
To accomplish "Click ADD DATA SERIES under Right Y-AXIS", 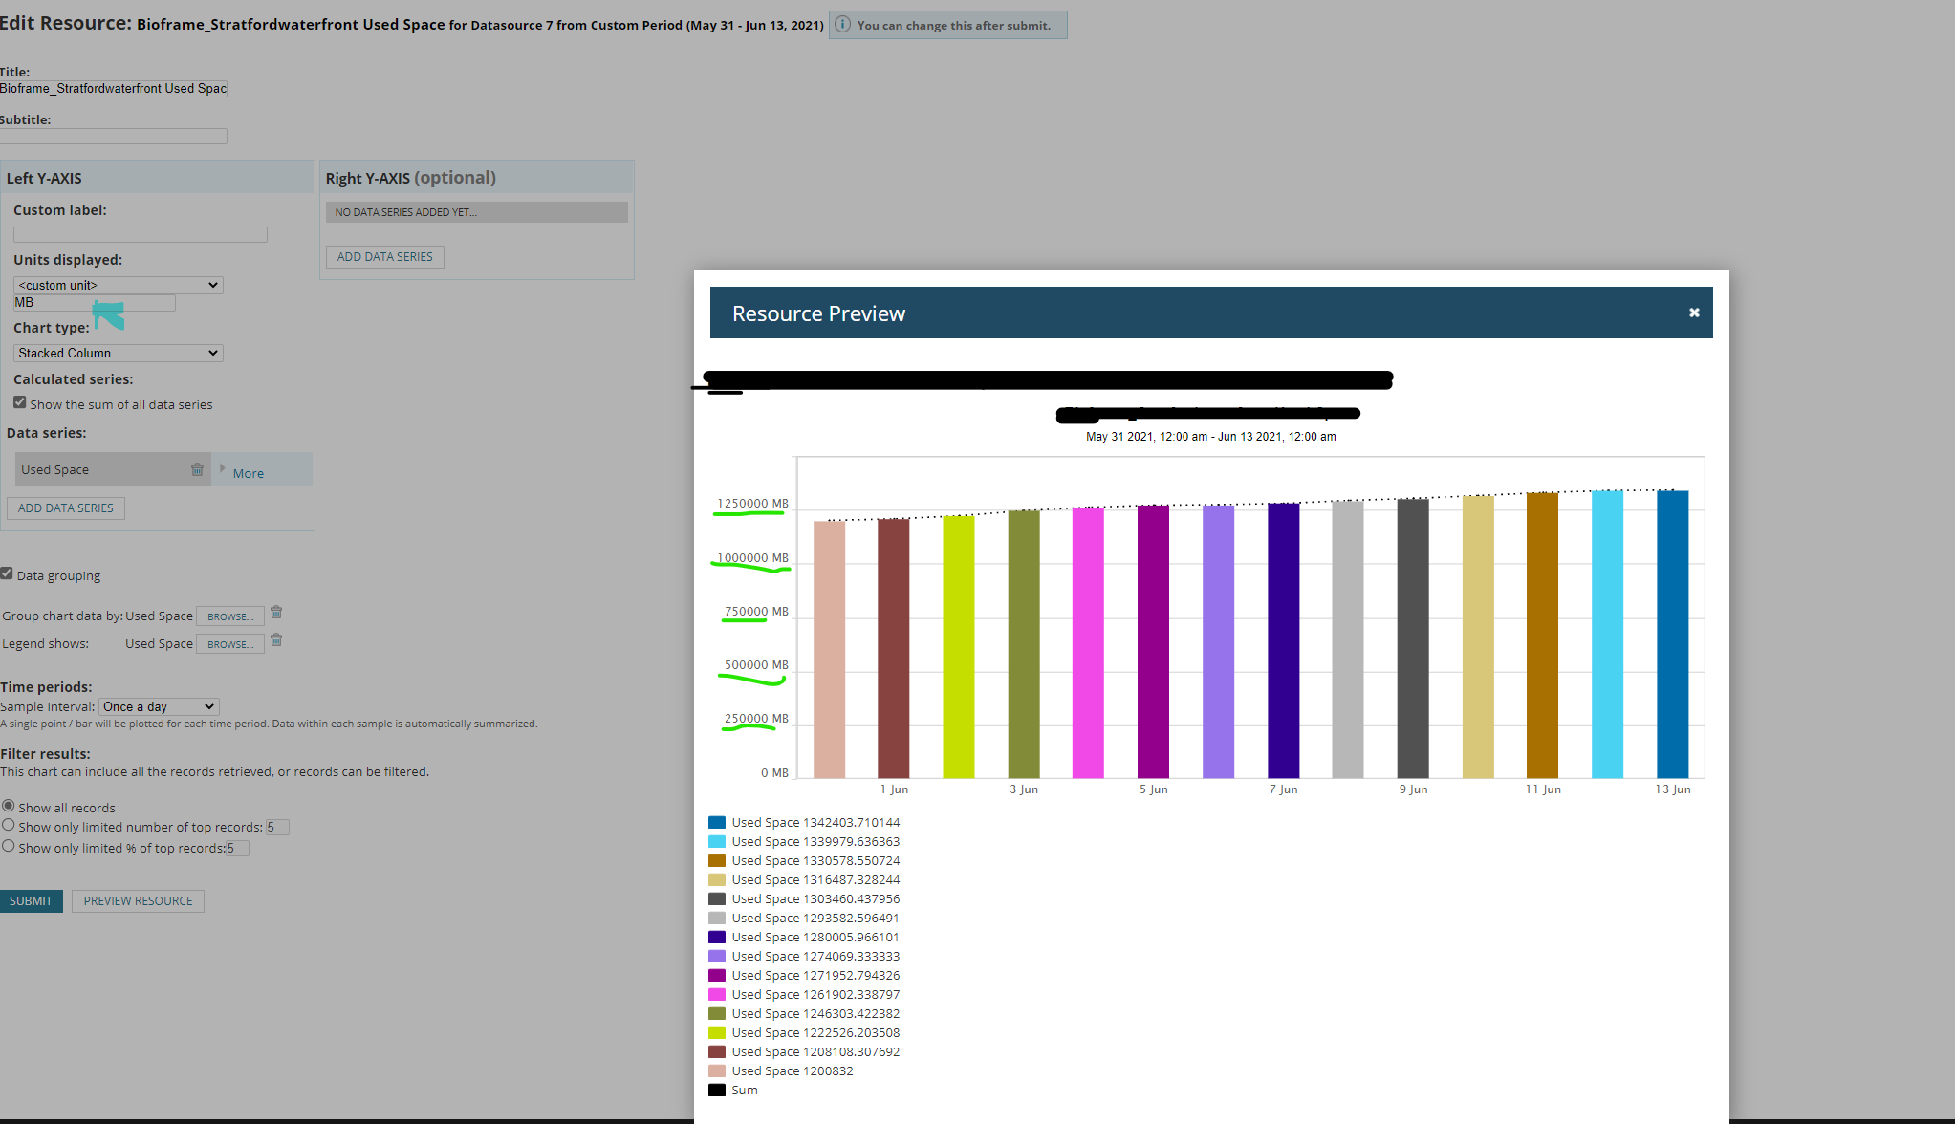I will tap(384, 257).
